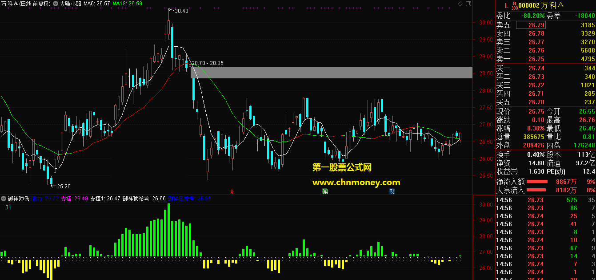Click the 卖二 price 26.76
Screen dimensions: 596x280
[x=536, y=50]
